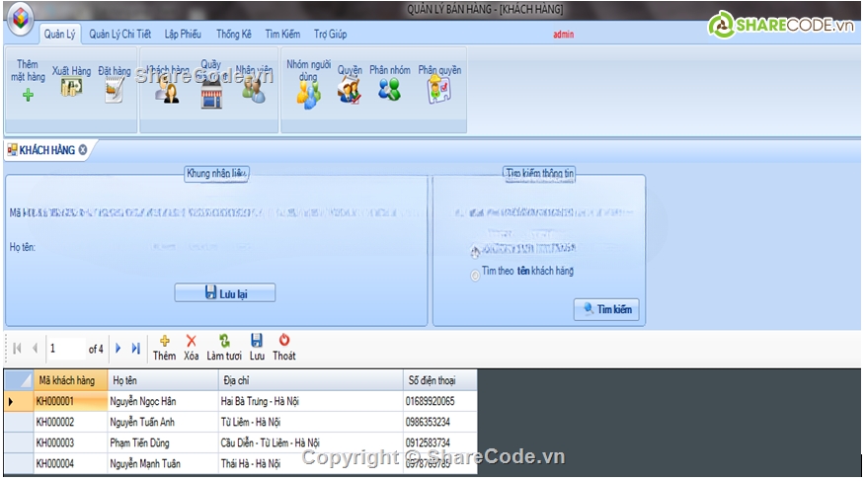Select Tìm theo tên khách hàng radio
The width and height of the screenshot is (865, 481).
(475, 275)
